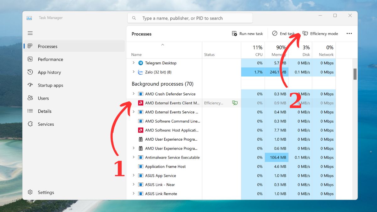The width and height of the screenshot is (377, 212).
Task: Click the 1.7% CPU cell for Zalo
Action: tap(253, 72)
